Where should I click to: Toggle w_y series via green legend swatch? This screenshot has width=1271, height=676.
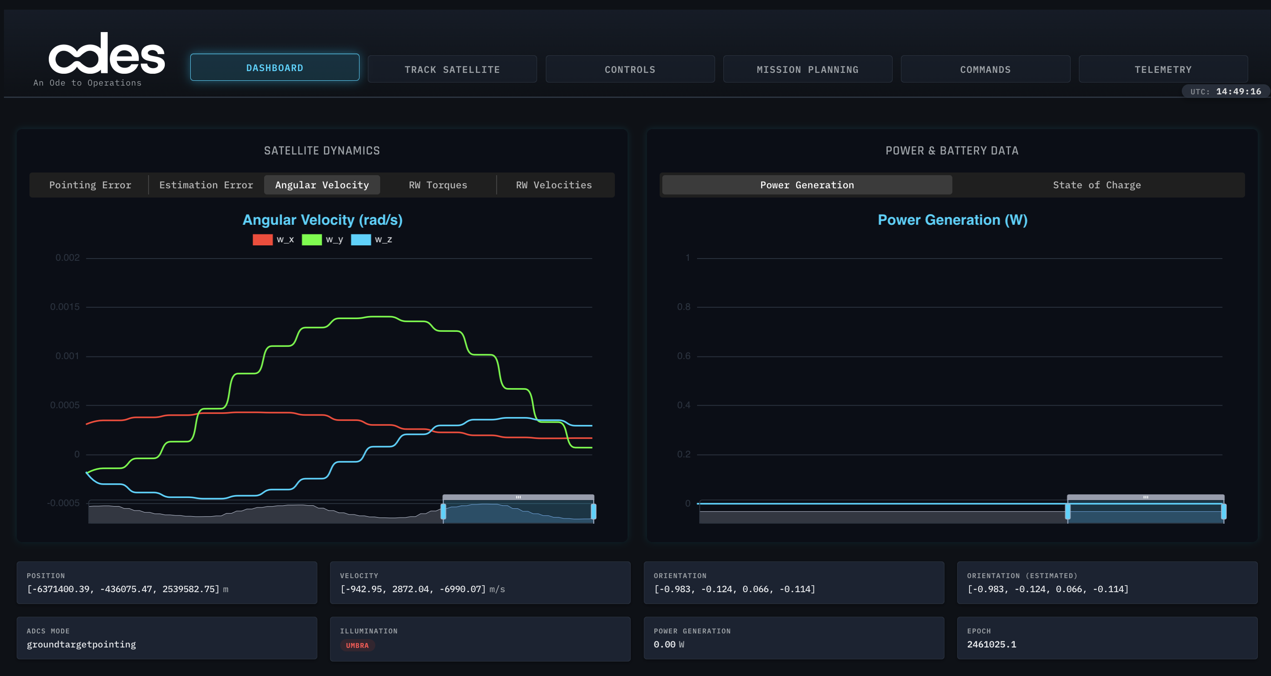point(311,240)
